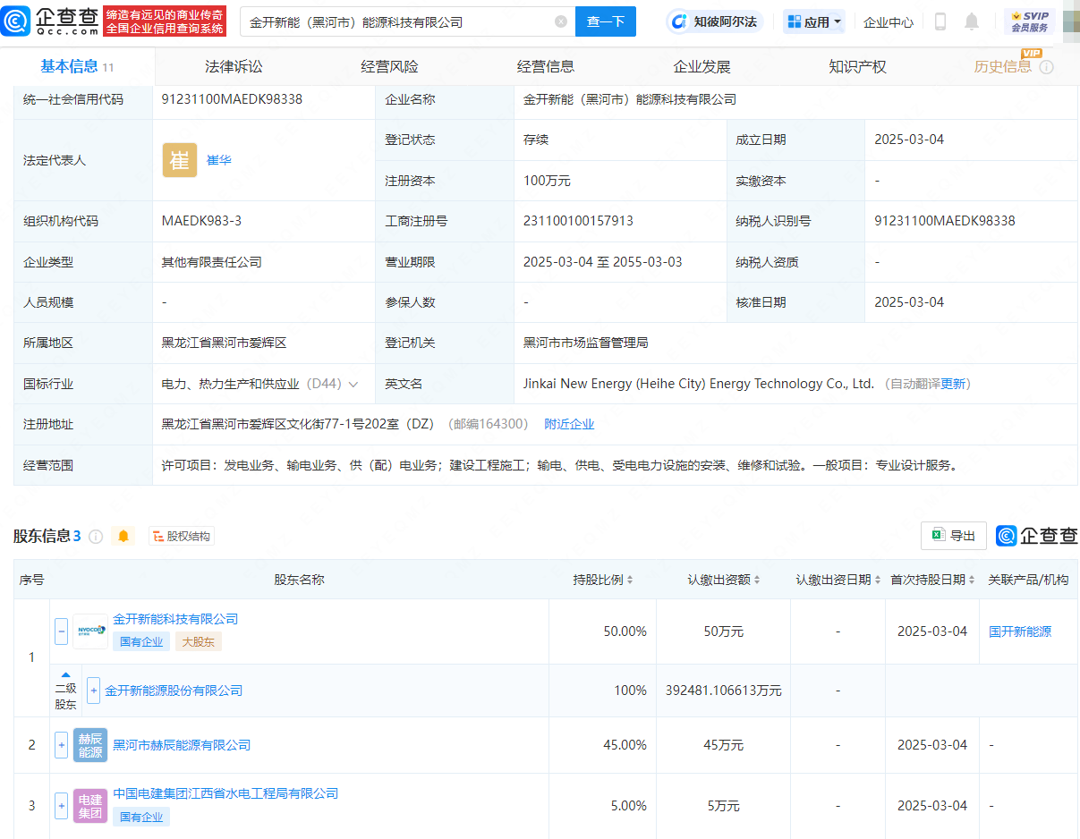The image size is (1080, 839).
Task: Click the 50.00% shareholding value
Action: (625, 631)
